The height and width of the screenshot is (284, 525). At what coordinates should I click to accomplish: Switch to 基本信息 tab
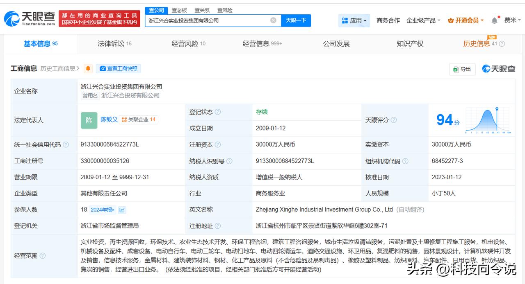(x=41, y=44)
